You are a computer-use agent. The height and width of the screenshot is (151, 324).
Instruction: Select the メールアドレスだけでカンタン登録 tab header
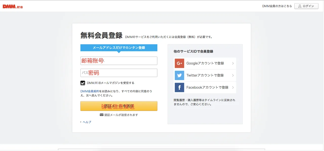point(119,48)
